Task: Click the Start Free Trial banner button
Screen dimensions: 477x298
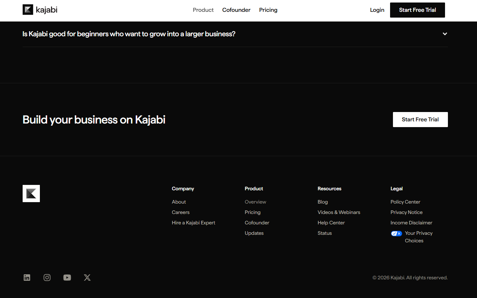Action: [420, 119]
